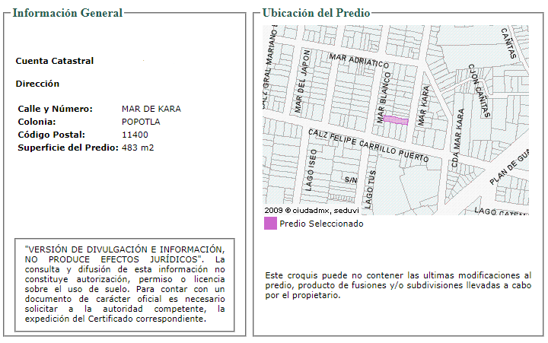Image resolution: width=548 pixels, height=343 pixels.
Task: Select the surface value '483 m2'
Action: (138, 148)
